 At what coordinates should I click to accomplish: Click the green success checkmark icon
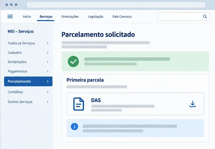[x=73, y=61]
